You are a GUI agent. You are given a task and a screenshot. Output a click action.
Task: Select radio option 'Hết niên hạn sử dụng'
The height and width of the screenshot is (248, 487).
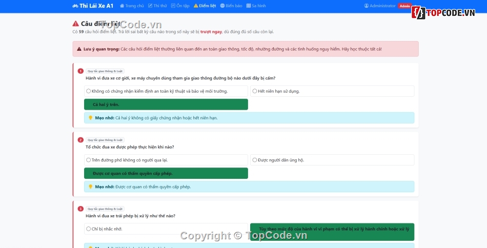(x=255, y=91)
